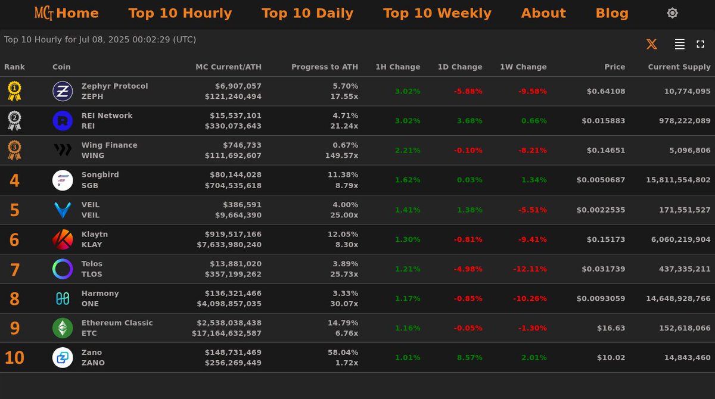715x399 pixels.
Task: Select Zano 1D change 8.57%
Action: pyautogui.click(x=470, y=358)
